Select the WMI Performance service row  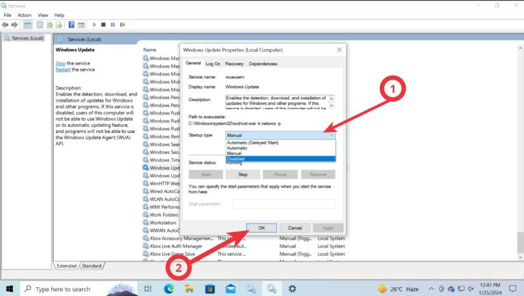pos(164,207)
